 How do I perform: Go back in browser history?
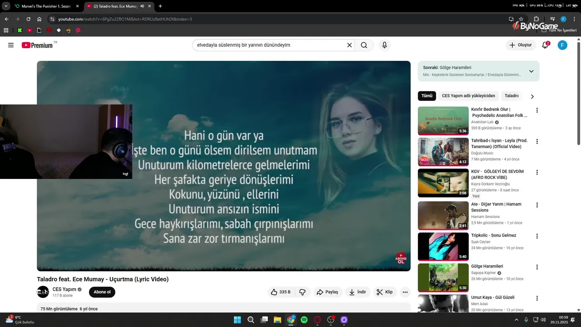(6, 19)
